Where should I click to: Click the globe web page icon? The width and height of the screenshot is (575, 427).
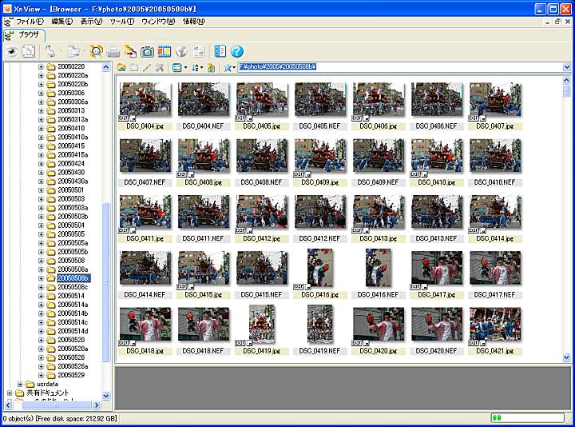182,51
